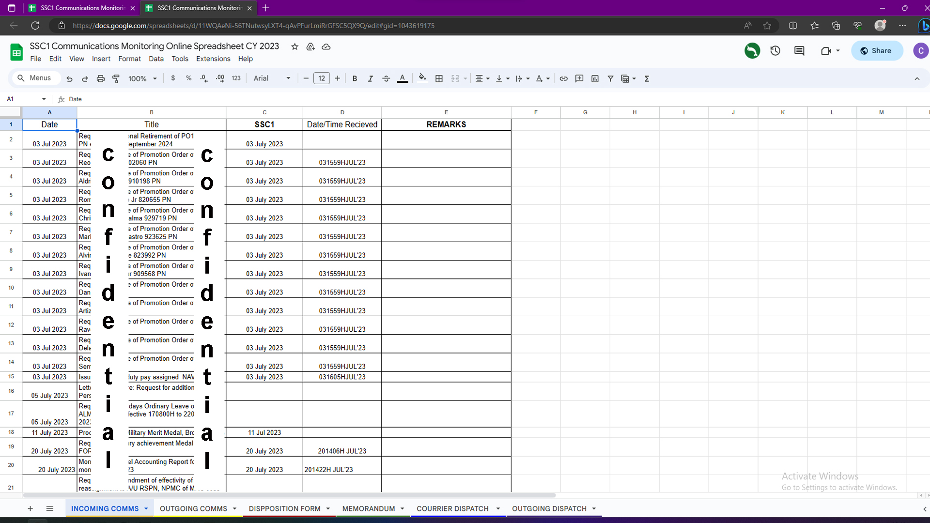Open the functions sigma icon
This screenshot has height=523, width=930.
647,78
